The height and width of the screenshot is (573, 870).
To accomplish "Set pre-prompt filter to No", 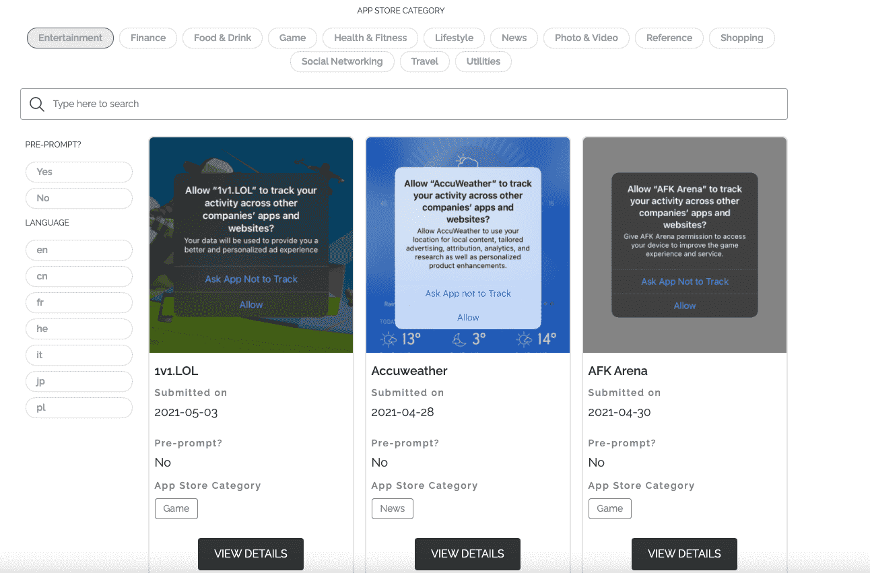I will coord(79,198).
